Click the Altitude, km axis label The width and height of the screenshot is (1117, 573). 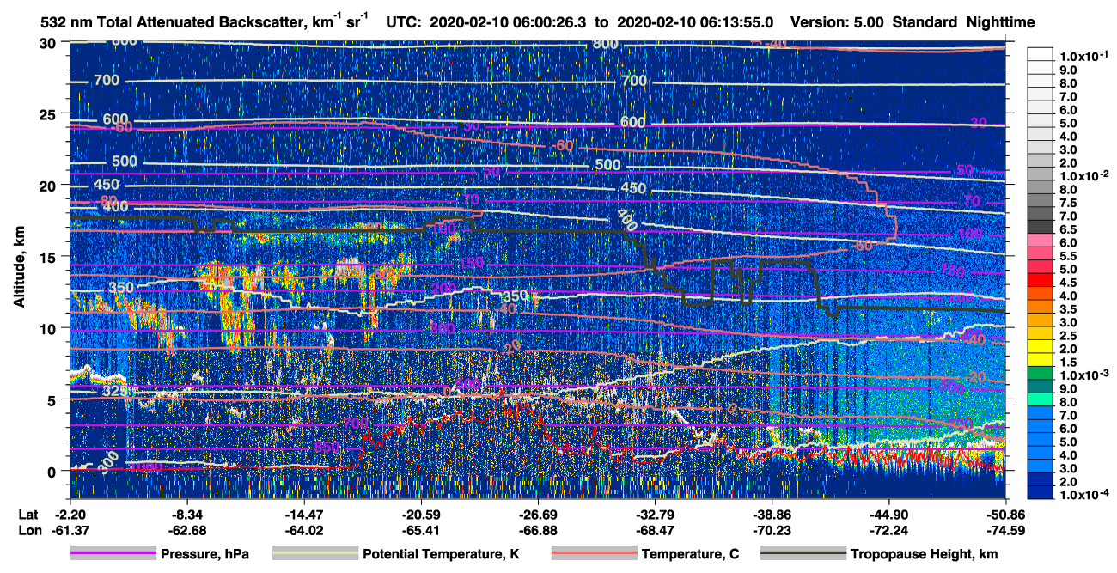[x=19, y=267]
